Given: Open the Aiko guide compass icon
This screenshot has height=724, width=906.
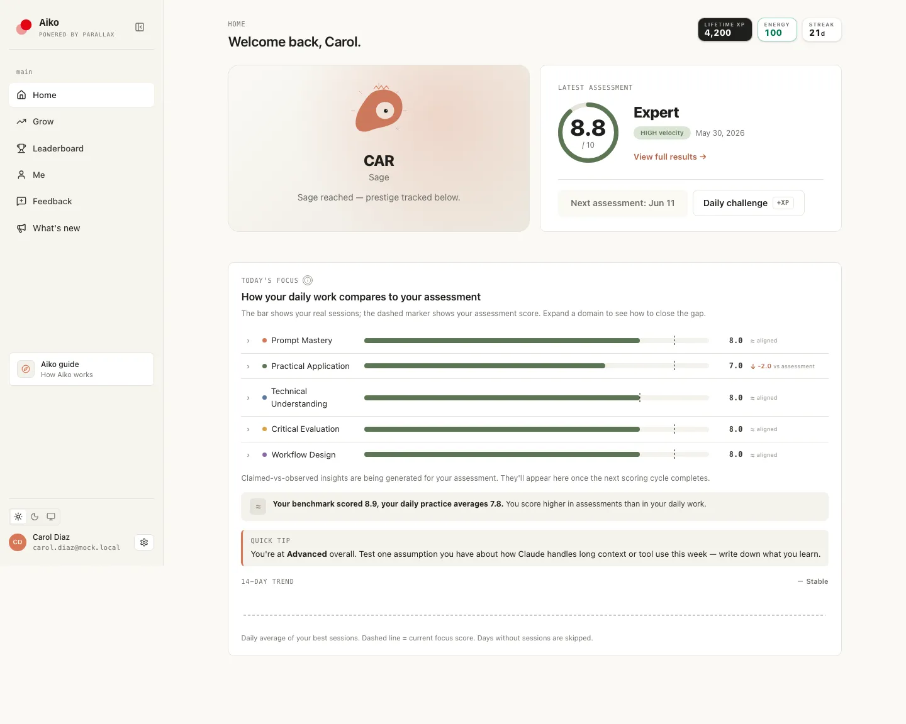Looking at the screenshot, I should (x=26, y=369).
